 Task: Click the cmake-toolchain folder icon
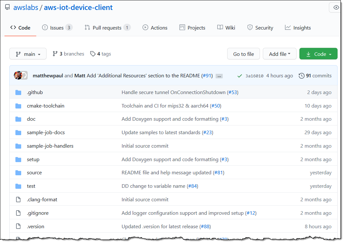[x=18, y=106]
